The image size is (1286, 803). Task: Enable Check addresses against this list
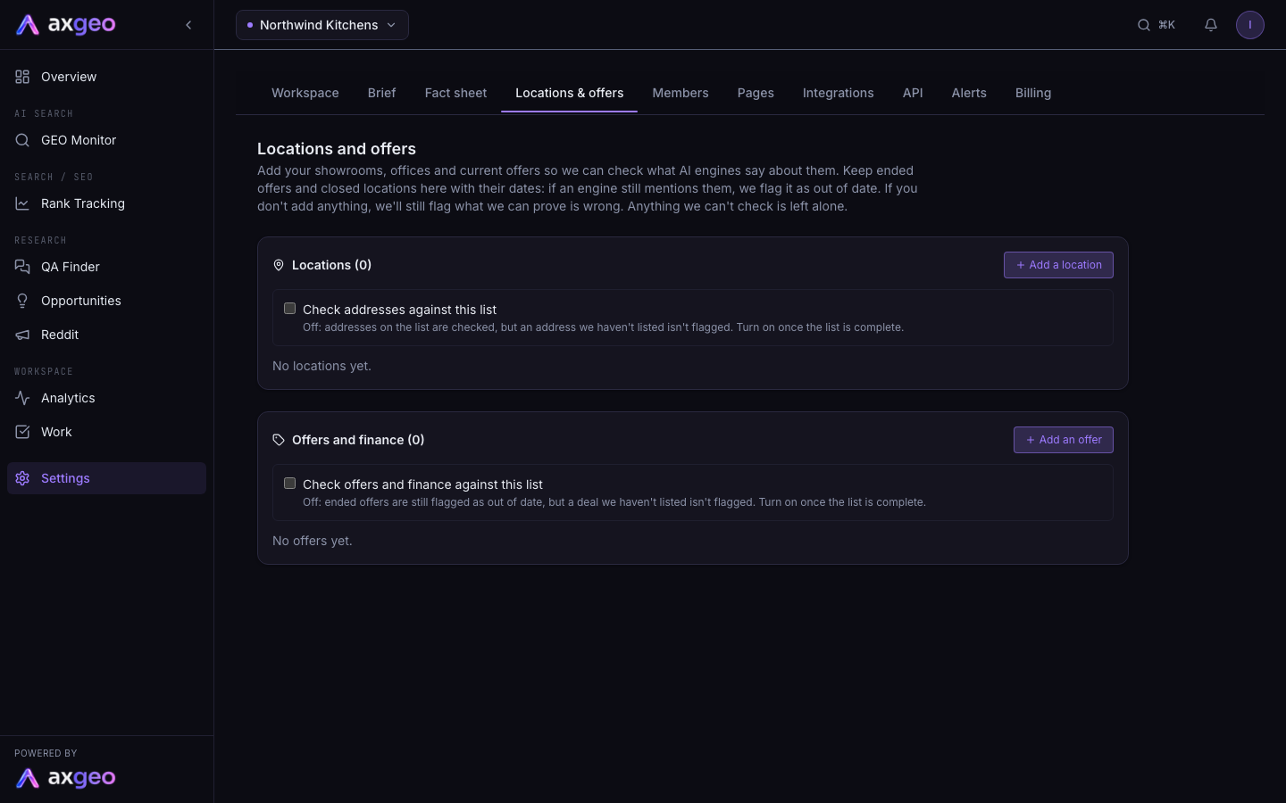click(x=289, y=309)
